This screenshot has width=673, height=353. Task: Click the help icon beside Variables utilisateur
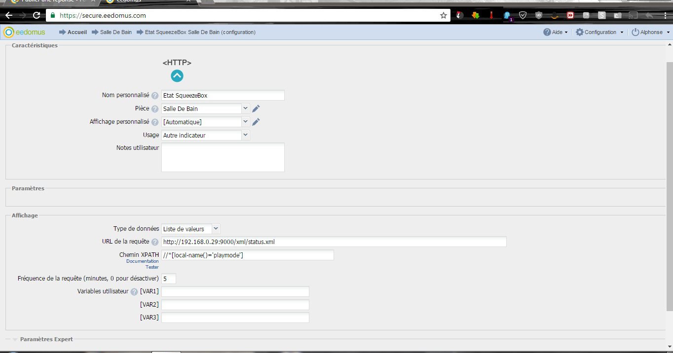click(134, 292)
